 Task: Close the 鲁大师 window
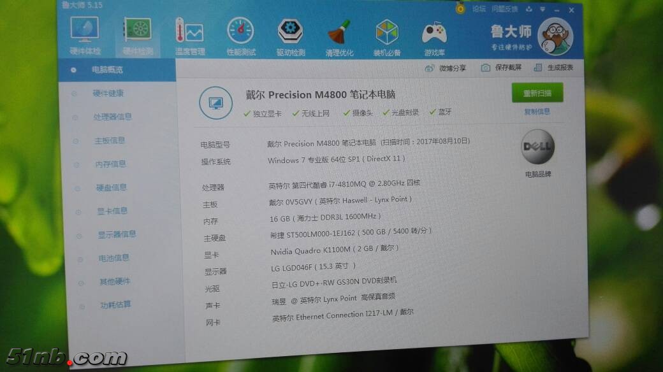tap(571, 10)
